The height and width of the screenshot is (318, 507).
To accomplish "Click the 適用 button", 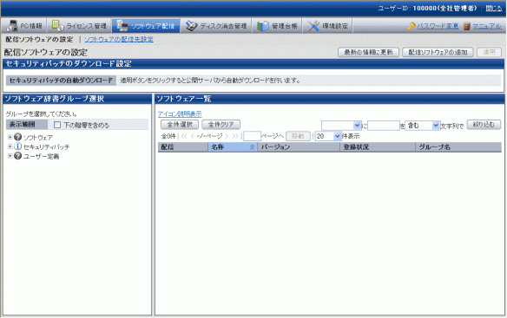I will [490, 52].
